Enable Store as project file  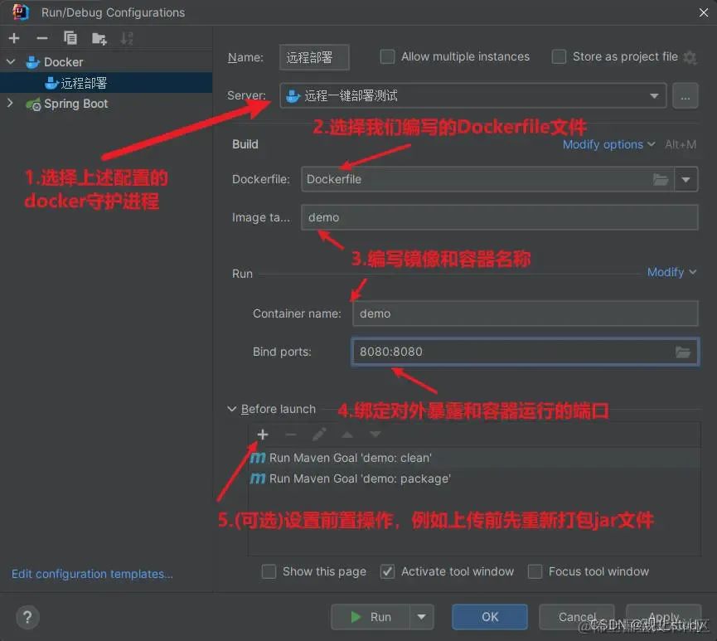(559, 56)
